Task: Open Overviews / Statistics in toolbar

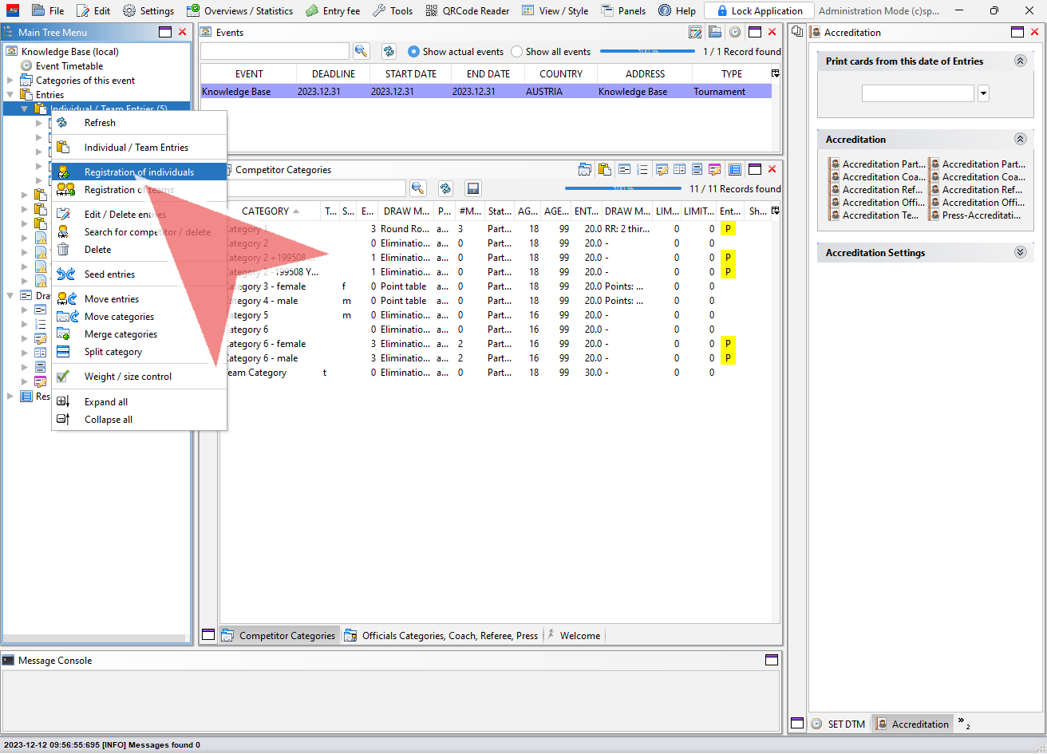Action: pyautogui.click(x=239, y=10)
